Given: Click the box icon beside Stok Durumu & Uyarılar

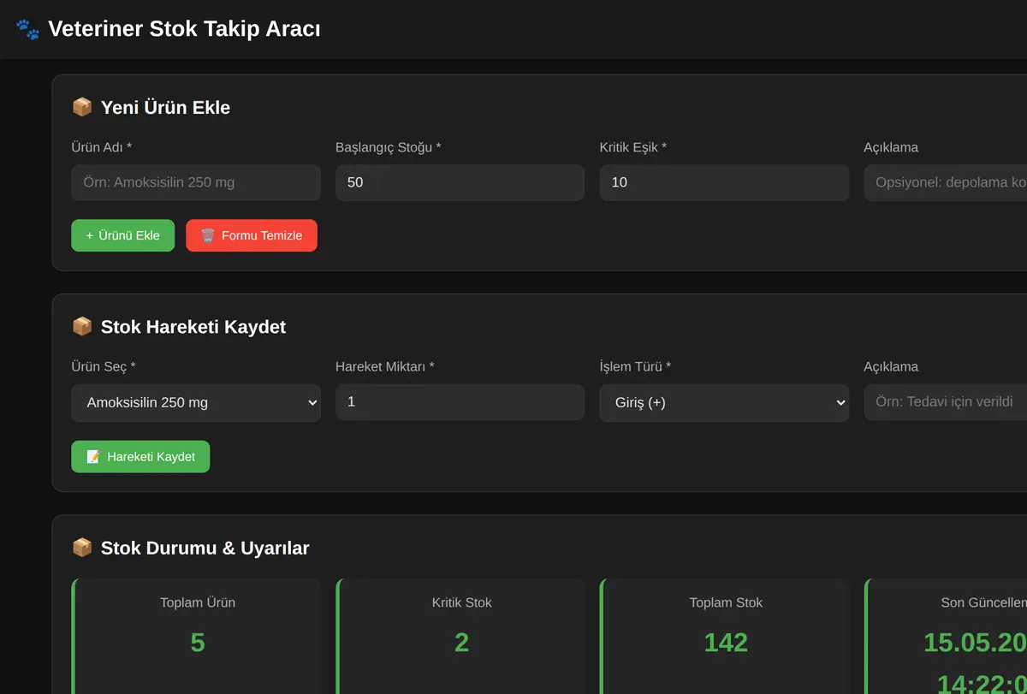Looking at the screenshot, I should (x=82, y=547).
